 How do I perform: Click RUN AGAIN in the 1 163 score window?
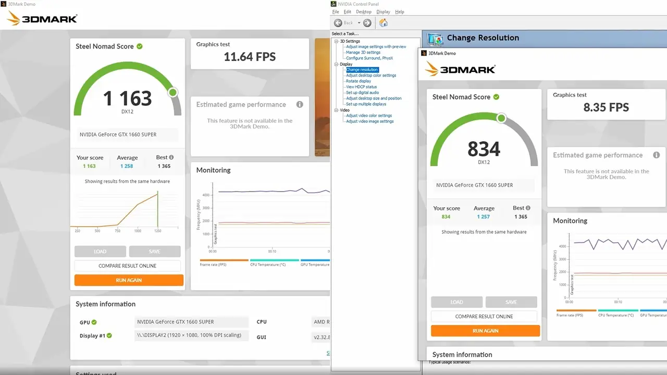[x=129, y=280]
